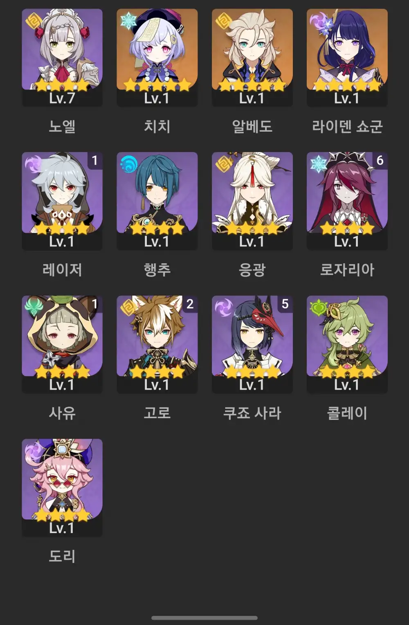409x625 pixels.
Task: Click the Geo element icon on Albedo
Action: pyautogui.click(x=224, y=20)
